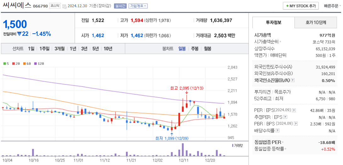Open help icon next to 배당수익률
The width and height of the screenshot is (343, 165).
(277, 130)
